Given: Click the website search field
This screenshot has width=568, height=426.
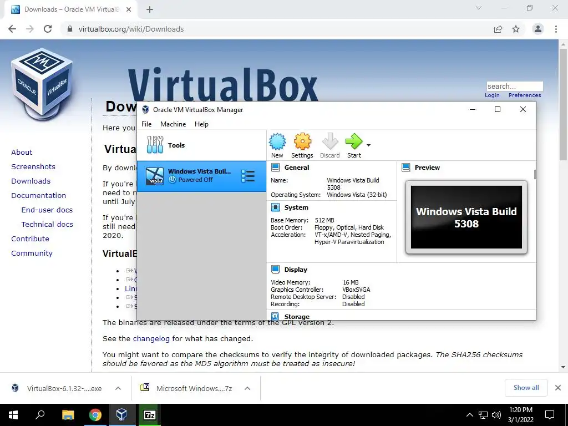Looking at the screenshot, I should (x=515, y=86).
